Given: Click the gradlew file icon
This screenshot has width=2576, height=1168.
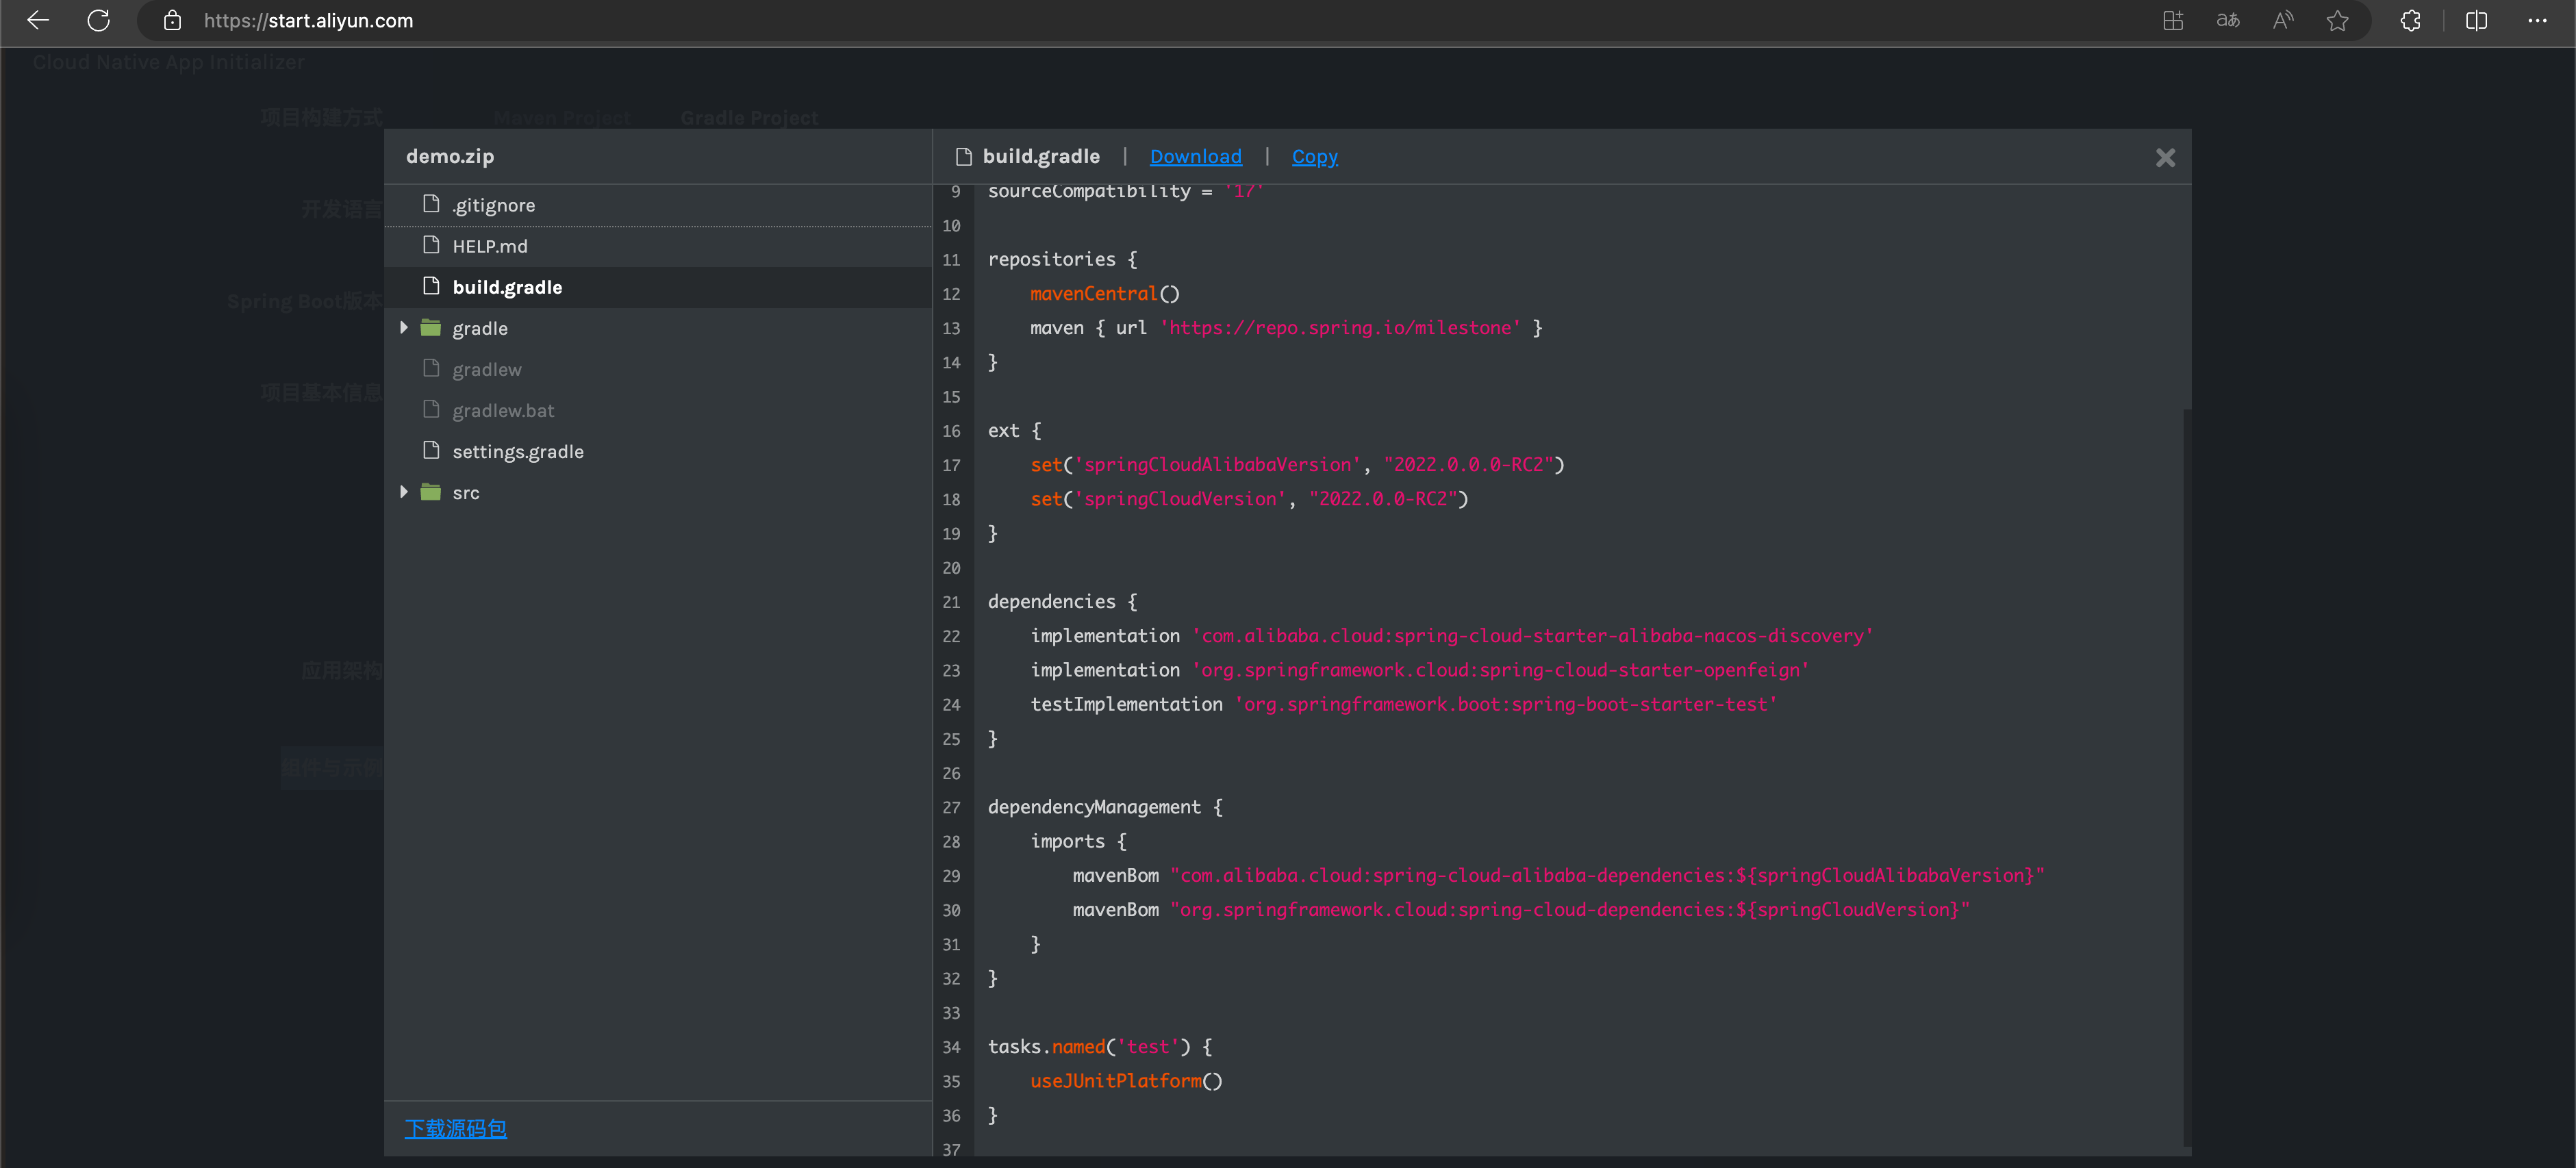Looking at the screenshot, I should tap(432, 368).
